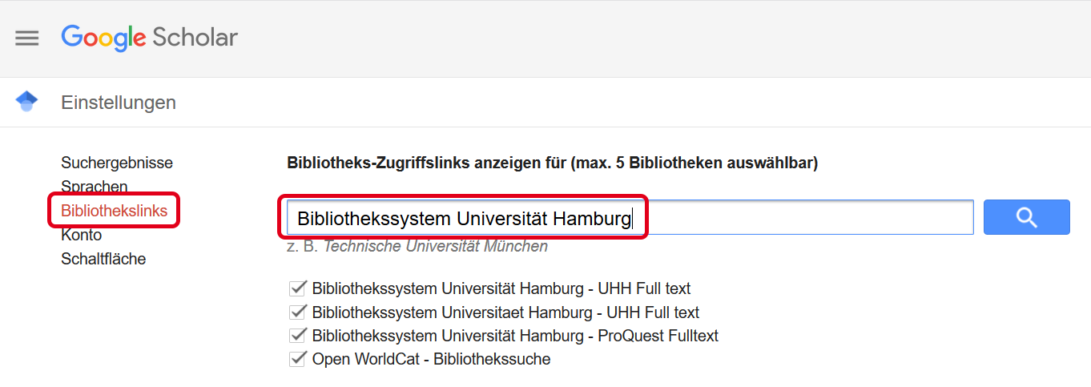Click the blue graduation cap icon
The height and width of the screenshot is (387, 1091).
coord(26,102)
